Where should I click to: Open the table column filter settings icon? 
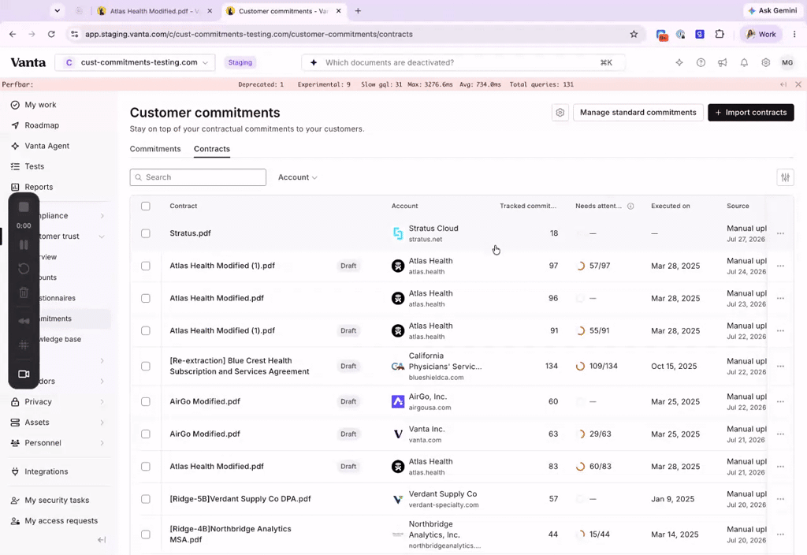coord(785,177)
